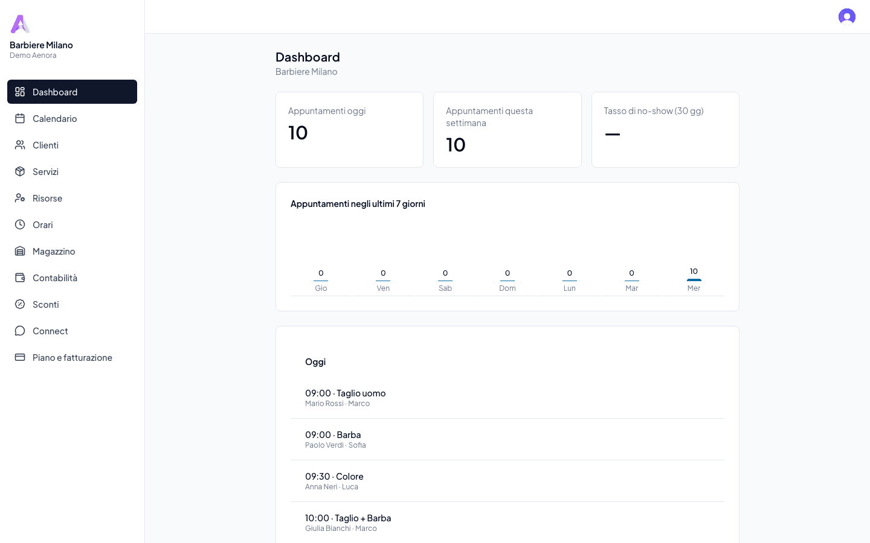Open the 09:00 Barba appointment
Viewport: 870px width, 543px height.
pos(507,439)
